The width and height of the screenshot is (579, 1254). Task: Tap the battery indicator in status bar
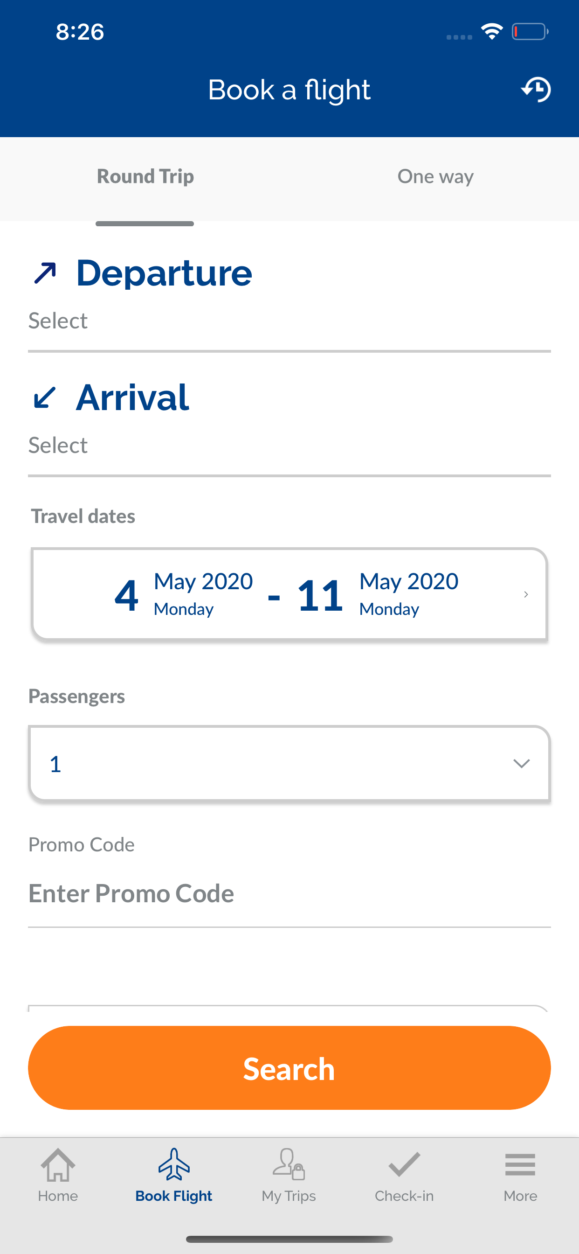[531, 32]
